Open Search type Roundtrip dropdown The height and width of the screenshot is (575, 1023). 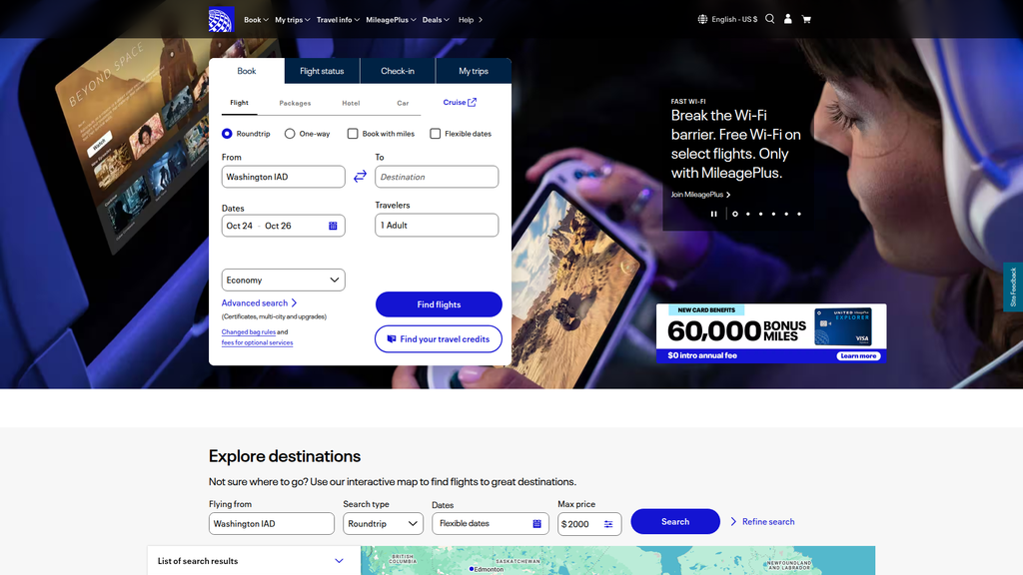coord(383,523)
